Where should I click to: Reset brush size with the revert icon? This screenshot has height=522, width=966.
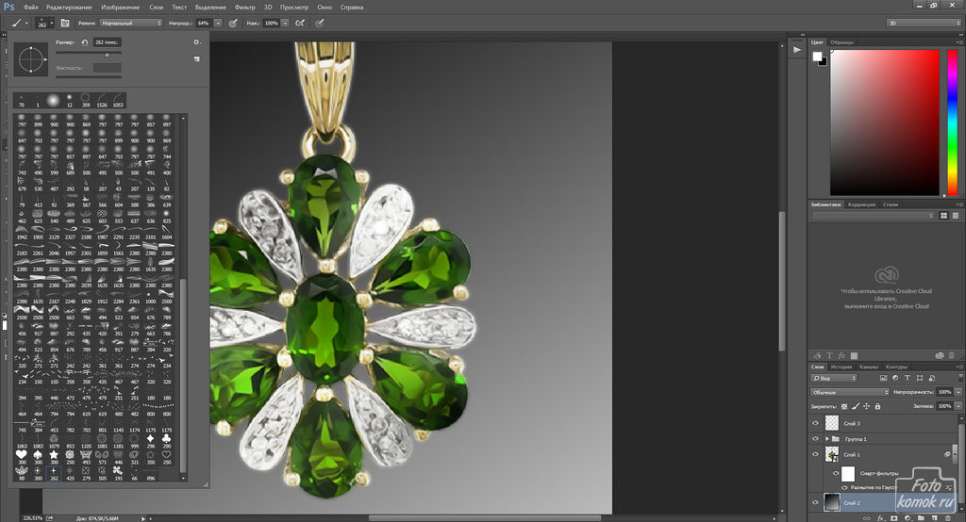pyautogui.click(x=85, y=42)
